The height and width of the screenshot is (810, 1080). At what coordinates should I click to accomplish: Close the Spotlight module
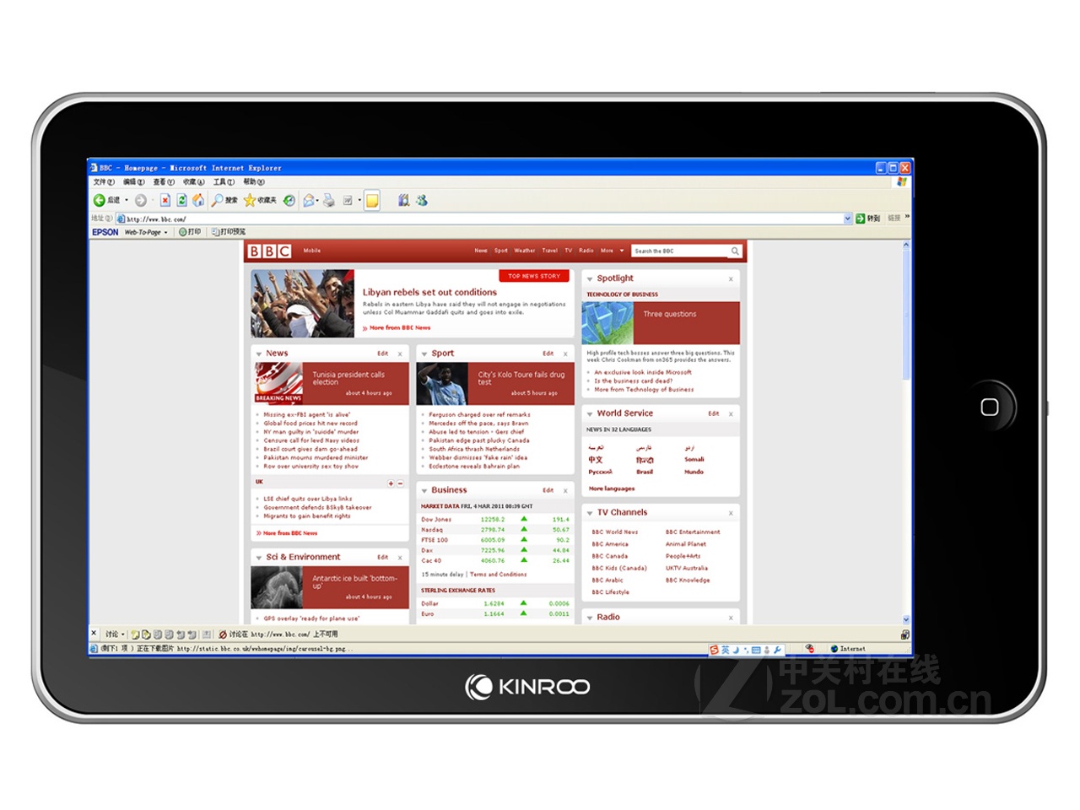click(x=731, y=279)
